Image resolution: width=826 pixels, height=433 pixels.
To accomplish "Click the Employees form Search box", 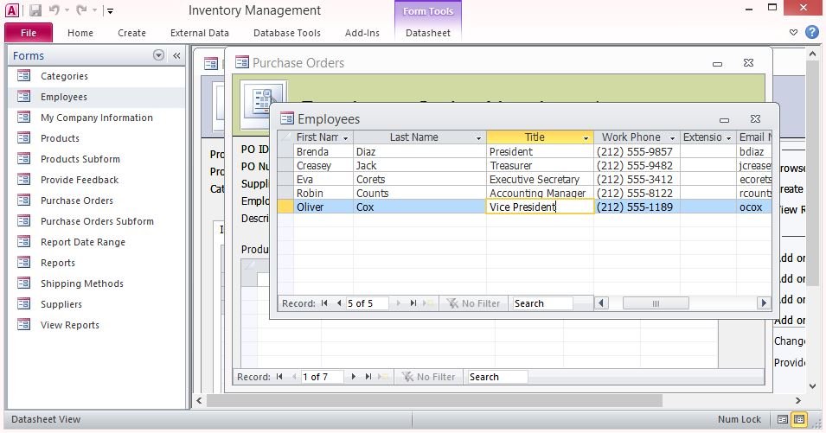I will click(541, 303).
